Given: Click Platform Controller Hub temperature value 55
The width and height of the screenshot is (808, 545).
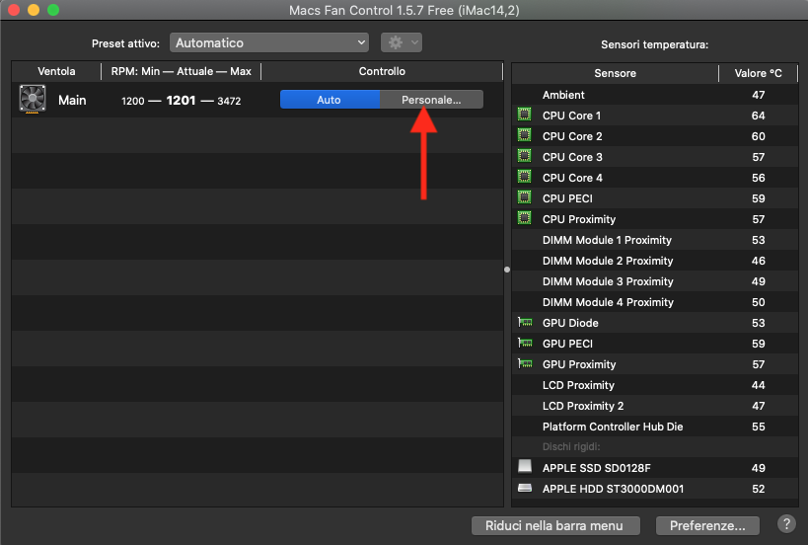Looking at the screenshot, I should (x=758, y=427).
